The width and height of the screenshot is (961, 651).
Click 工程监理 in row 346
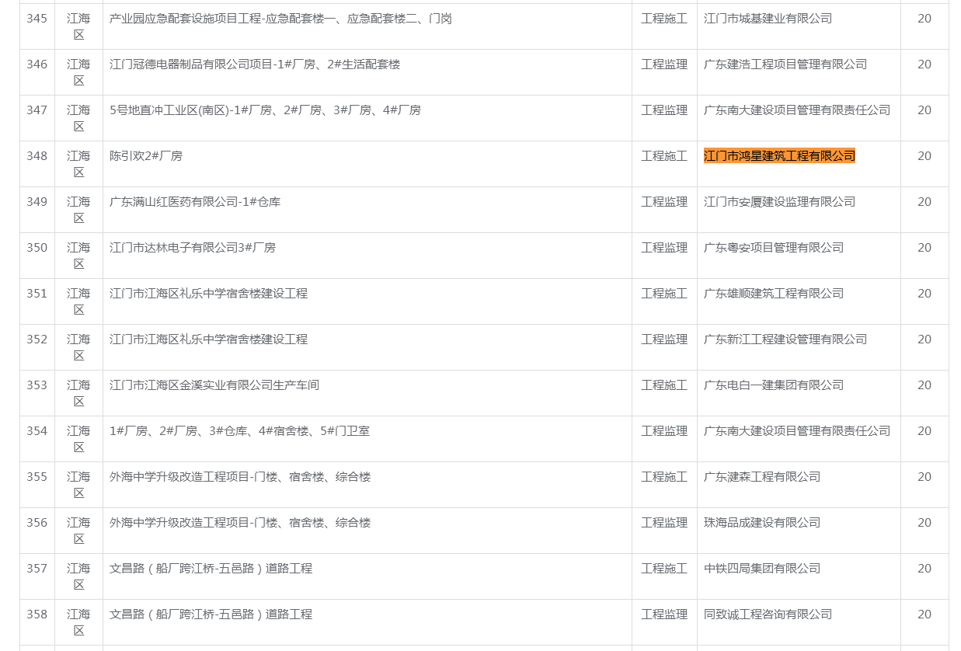click(664, 64)
